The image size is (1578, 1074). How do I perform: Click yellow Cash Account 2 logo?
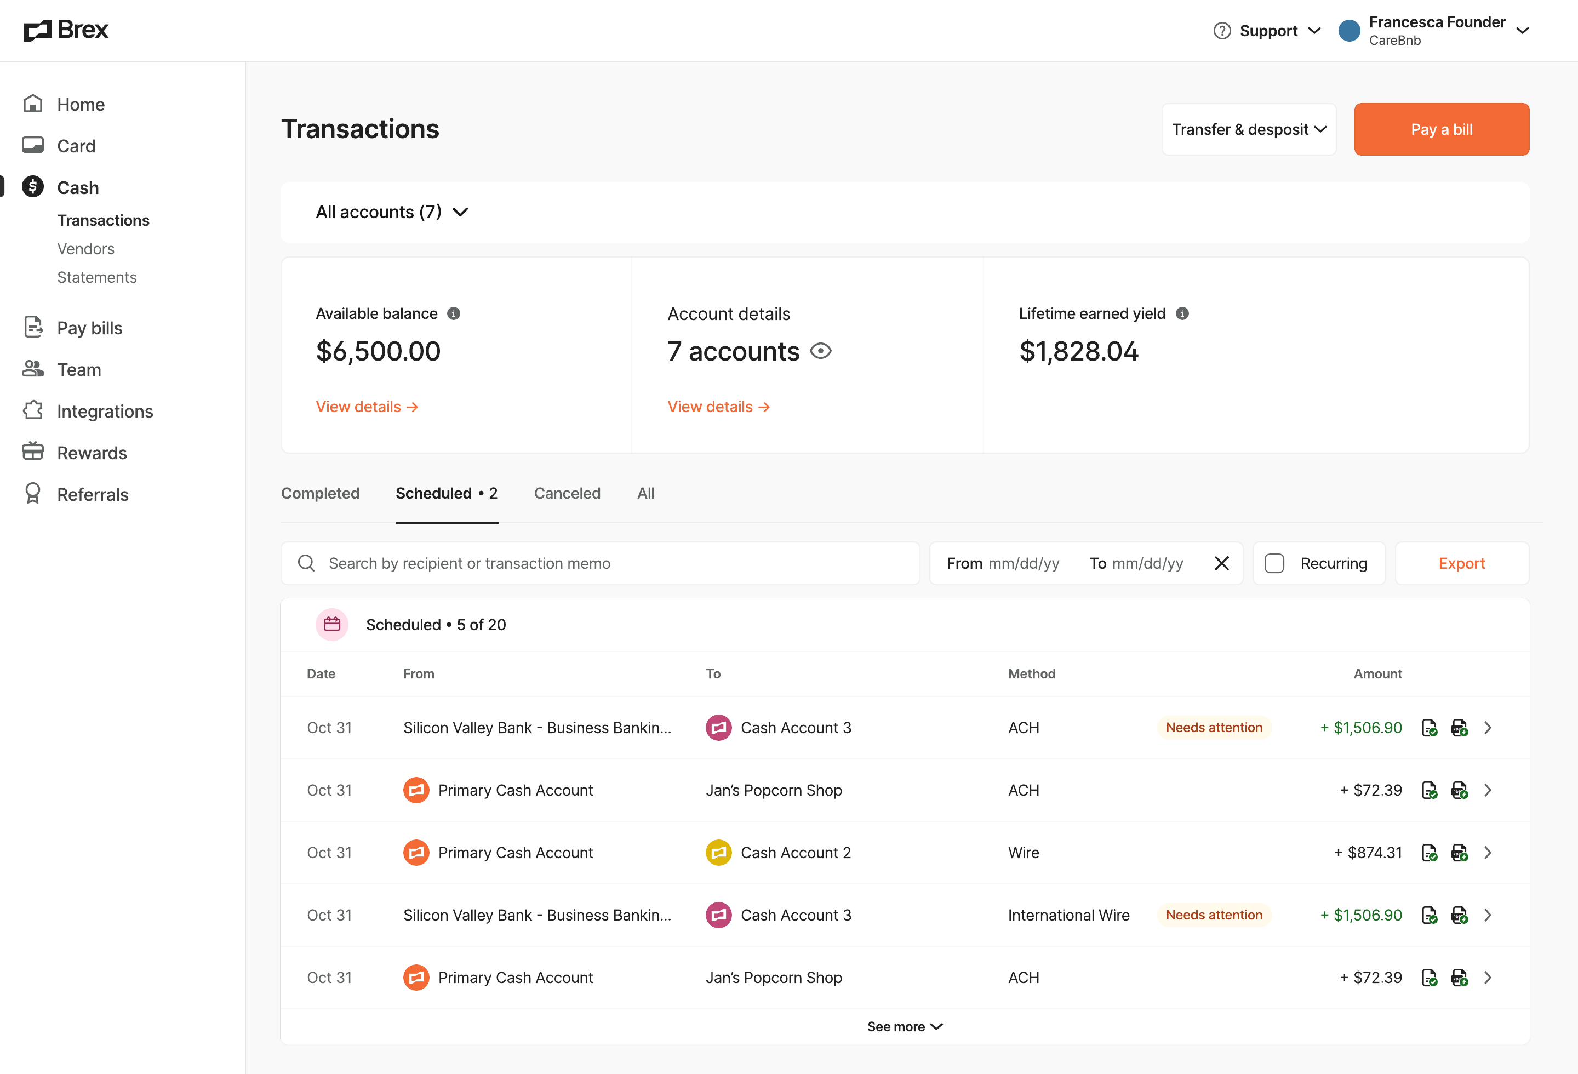click(x=718, y=853)
